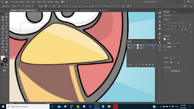Open the Object menu
The width and height of the screenshot is (194, 109).
coord(22,2)
